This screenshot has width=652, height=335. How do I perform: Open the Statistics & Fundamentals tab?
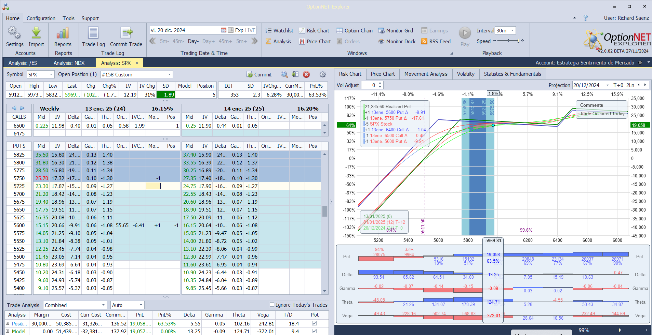(x=513, y=74)
